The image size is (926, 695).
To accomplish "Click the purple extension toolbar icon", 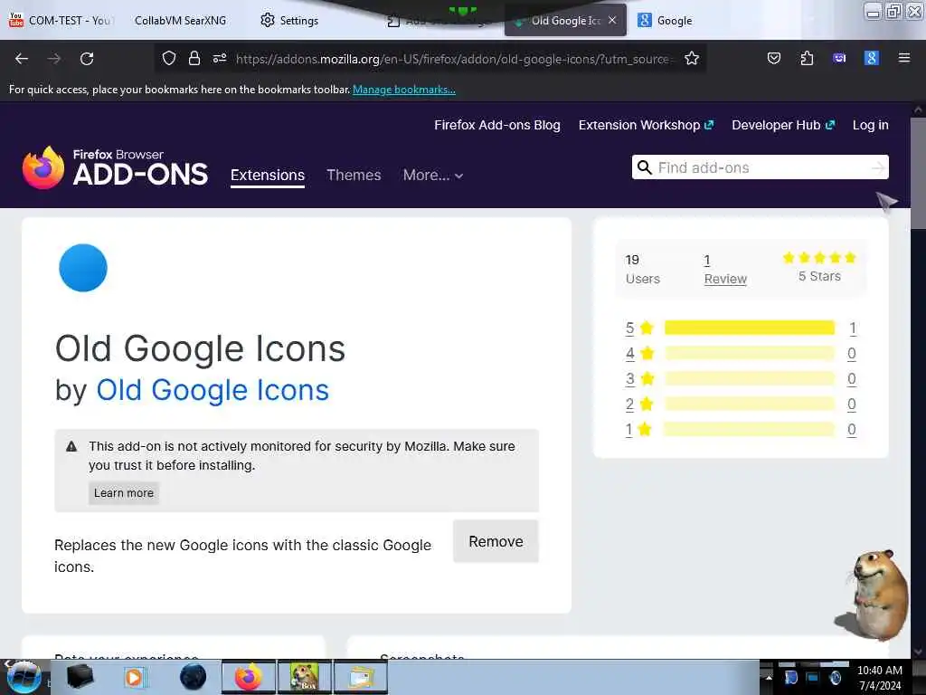I will click(839, 58).
